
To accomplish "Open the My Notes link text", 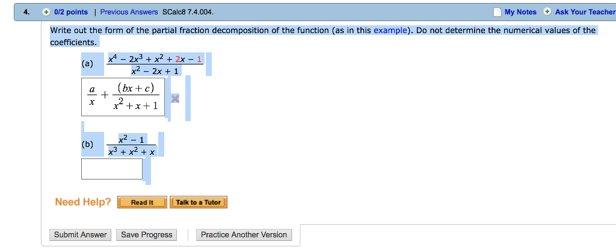I will 520,12.
